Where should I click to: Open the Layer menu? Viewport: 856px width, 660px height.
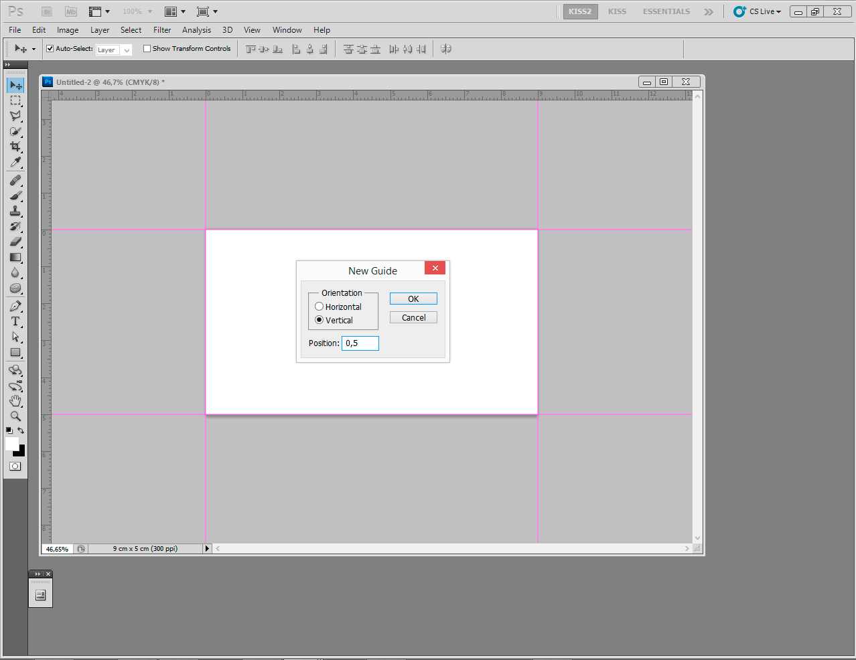(x=100, y=30)
